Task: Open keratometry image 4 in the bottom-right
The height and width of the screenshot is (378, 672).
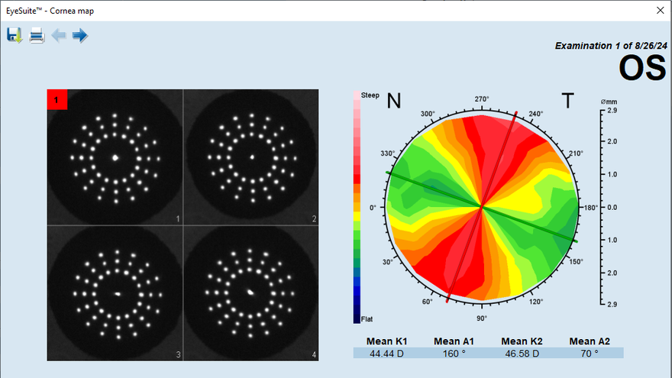Action: coord(251,292)
